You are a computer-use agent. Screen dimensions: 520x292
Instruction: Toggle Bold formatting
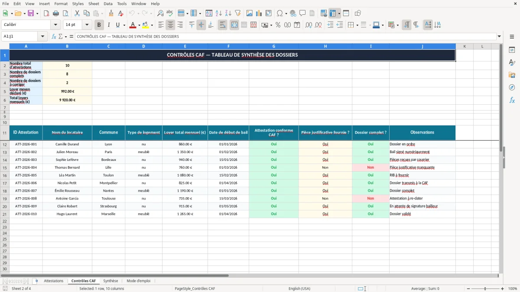99,25
